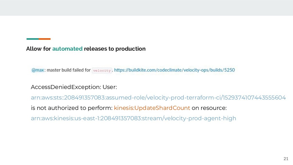Click the velocity code tag
The image size is (293, 165).
pyautogui.click(x=102, y=70)
